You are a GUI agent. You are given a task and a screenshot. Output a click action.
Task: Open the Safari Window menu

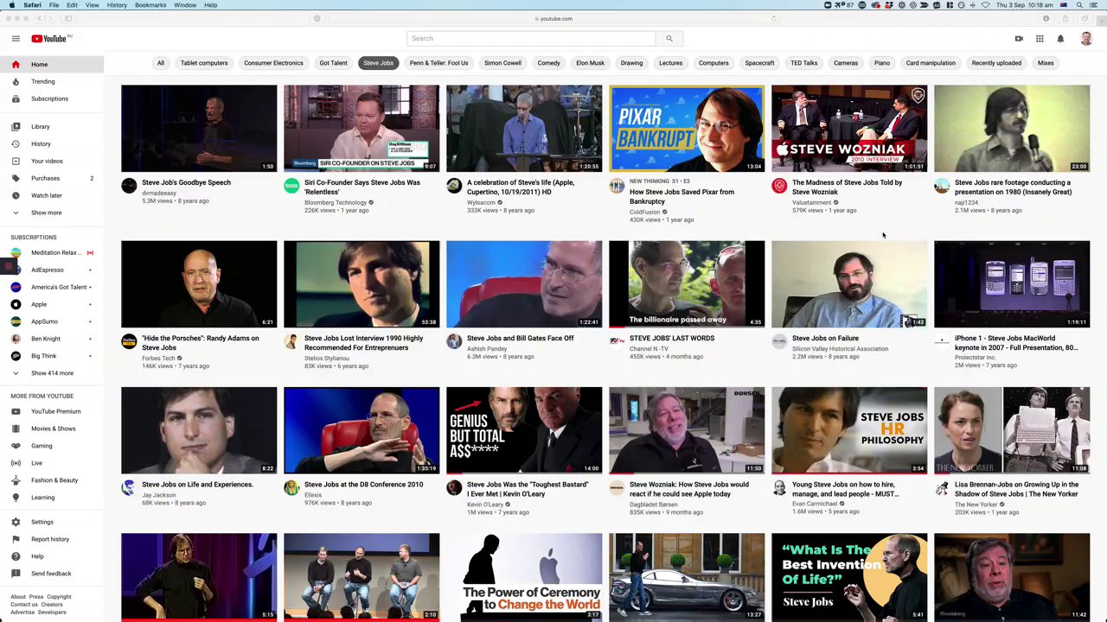pos(185,5)
